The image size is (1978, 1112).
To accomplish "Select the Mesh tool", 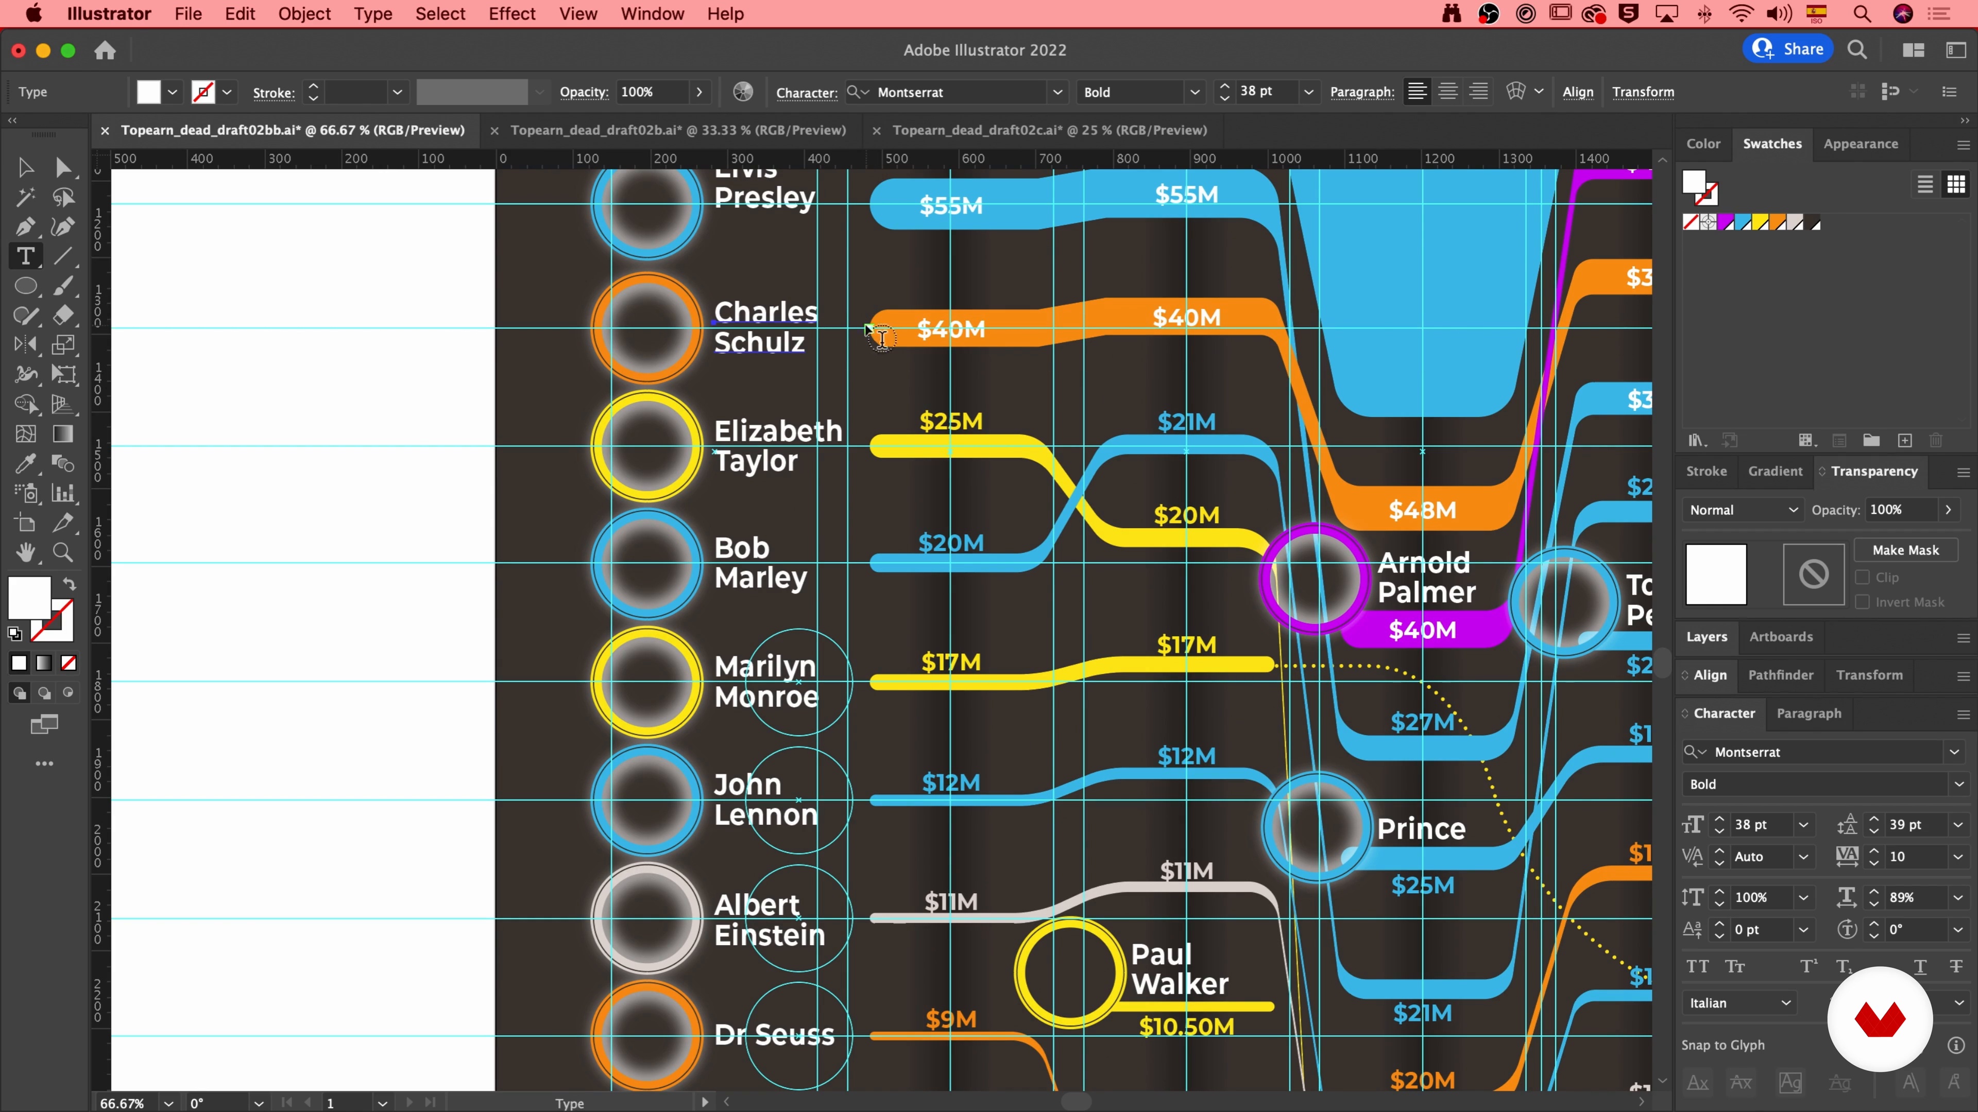I will click(x=25, y=433).
